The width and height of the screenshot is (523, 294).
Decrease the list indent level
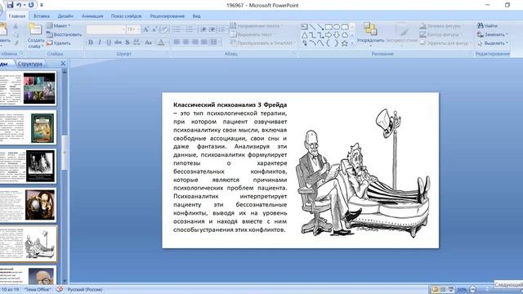[203, 29]
